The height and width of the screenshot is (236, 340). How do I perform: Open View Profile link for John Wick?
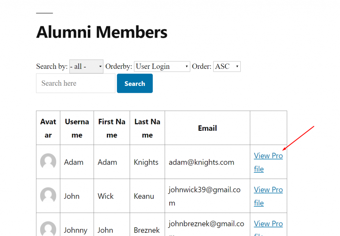268,196
